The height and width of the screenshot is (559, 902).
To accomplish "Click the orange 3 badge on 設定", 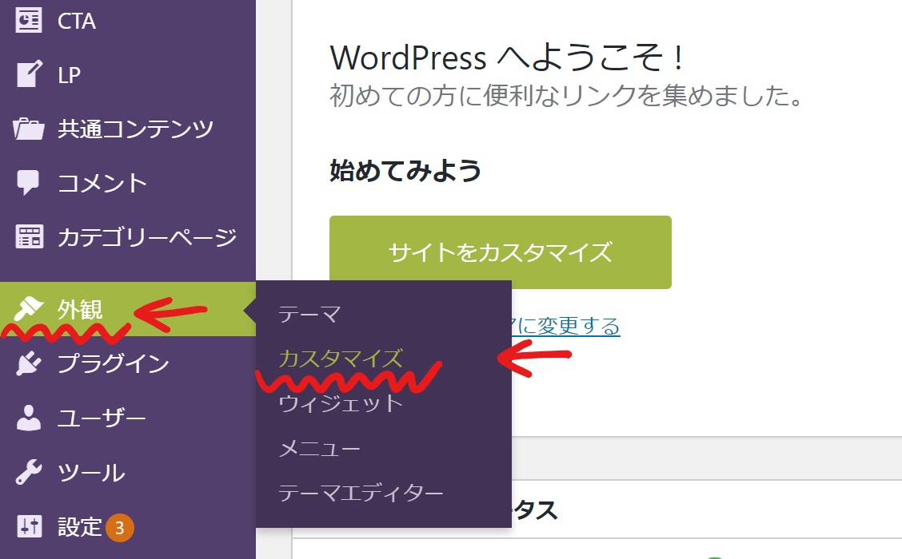I will (119, 527).
